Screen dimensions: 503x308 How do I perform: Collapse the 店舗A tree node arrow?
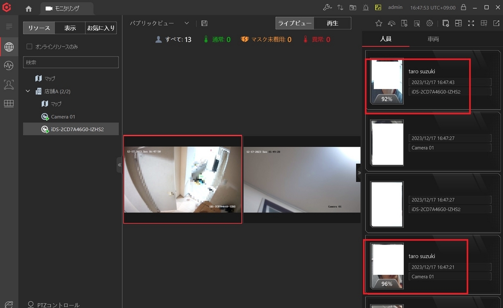(x=28, y=91)
